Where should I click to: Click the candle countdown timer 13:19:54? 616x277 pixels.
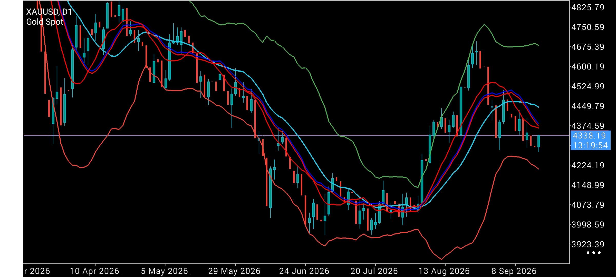[590, 145]
